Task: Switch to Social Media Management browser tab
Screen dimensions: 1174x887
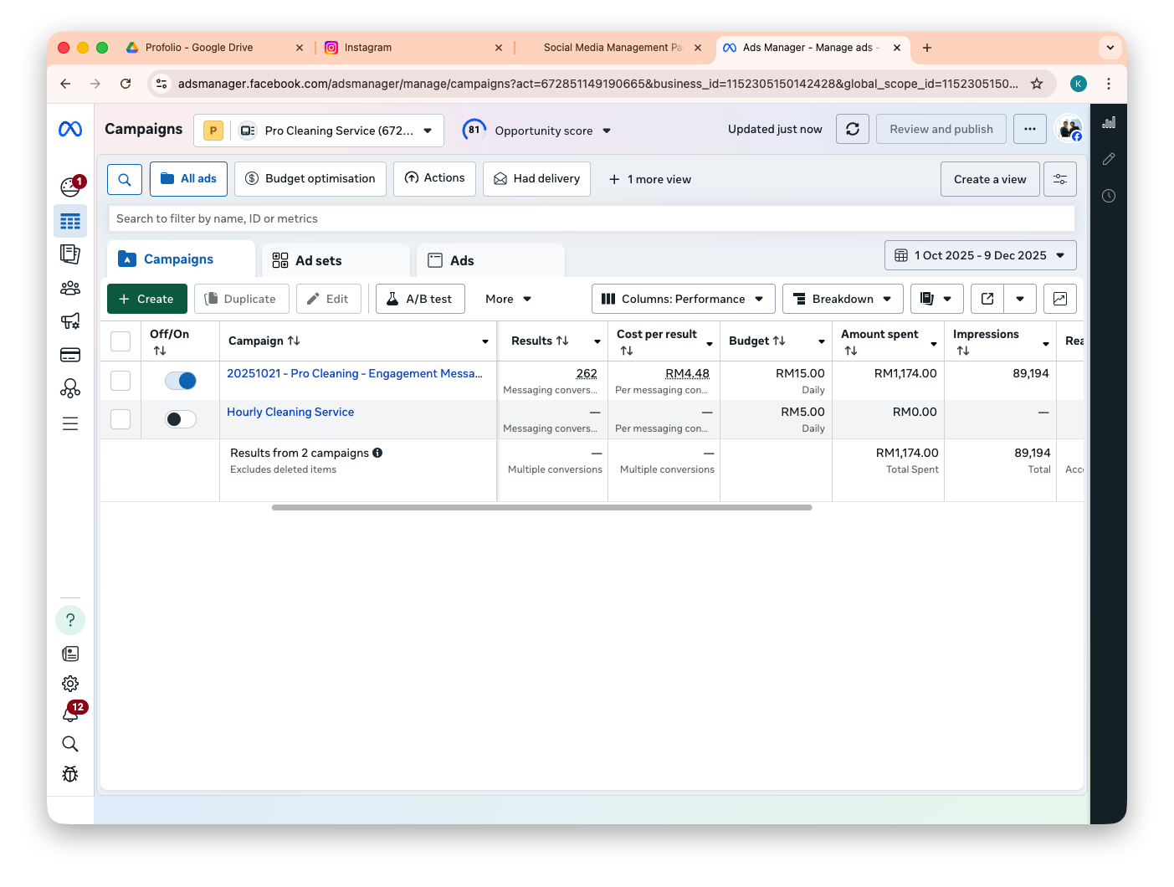Action: 613,48
